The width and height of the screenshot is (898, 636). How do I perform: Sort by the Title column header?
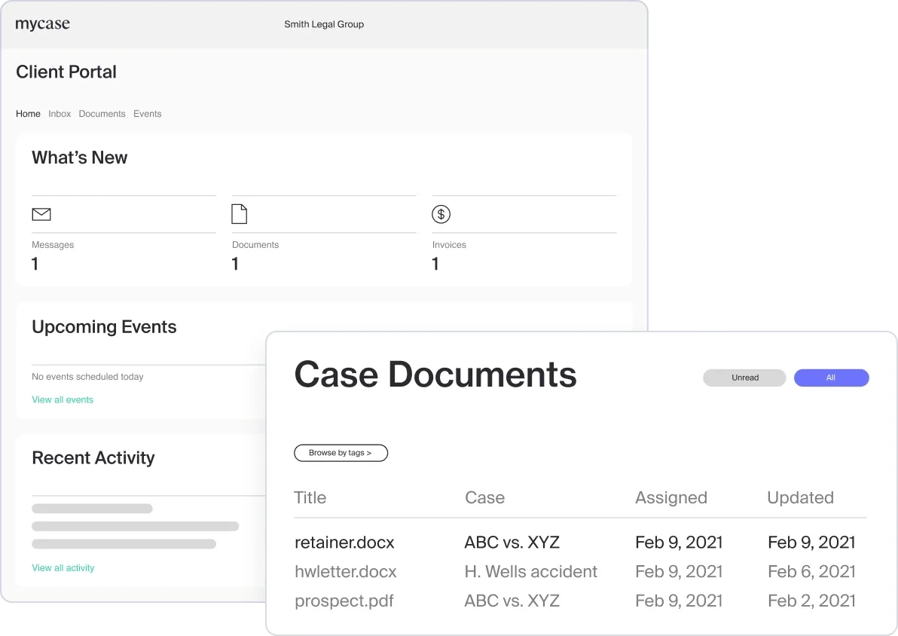(310, 497)
